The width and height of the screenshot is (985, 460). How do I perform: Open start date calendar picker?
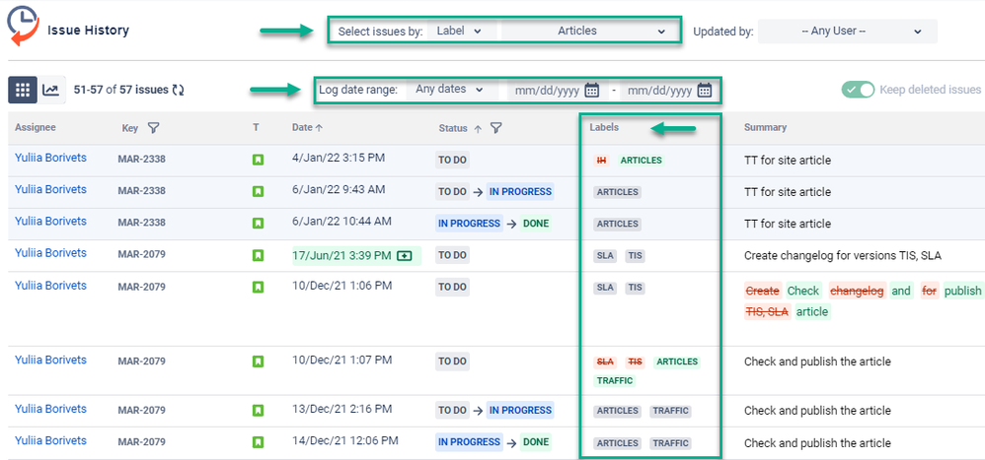pyautogui.click(x=592, y=91)
